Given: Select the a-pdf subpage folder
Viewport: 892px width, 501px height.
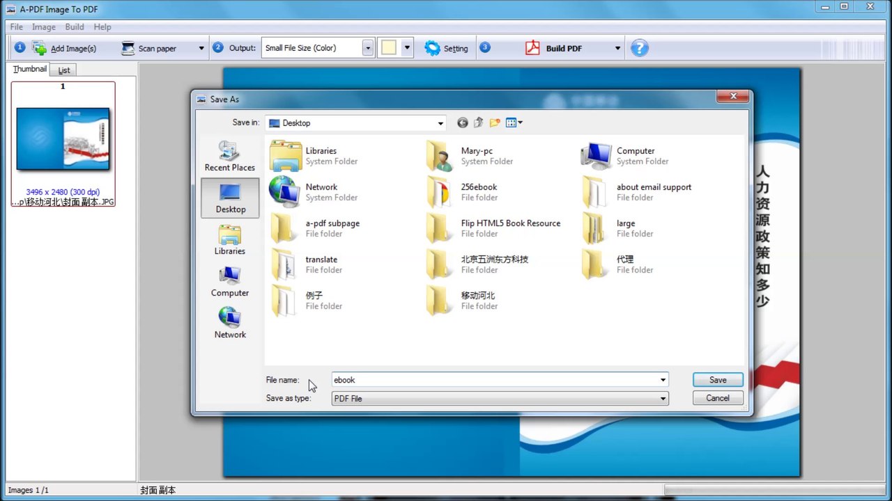Looking at the screenshot, I should (315, 228).
